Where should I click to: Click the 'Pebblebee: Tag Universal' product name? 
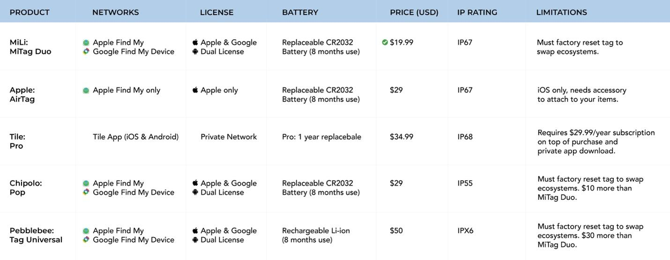(36, 235)
